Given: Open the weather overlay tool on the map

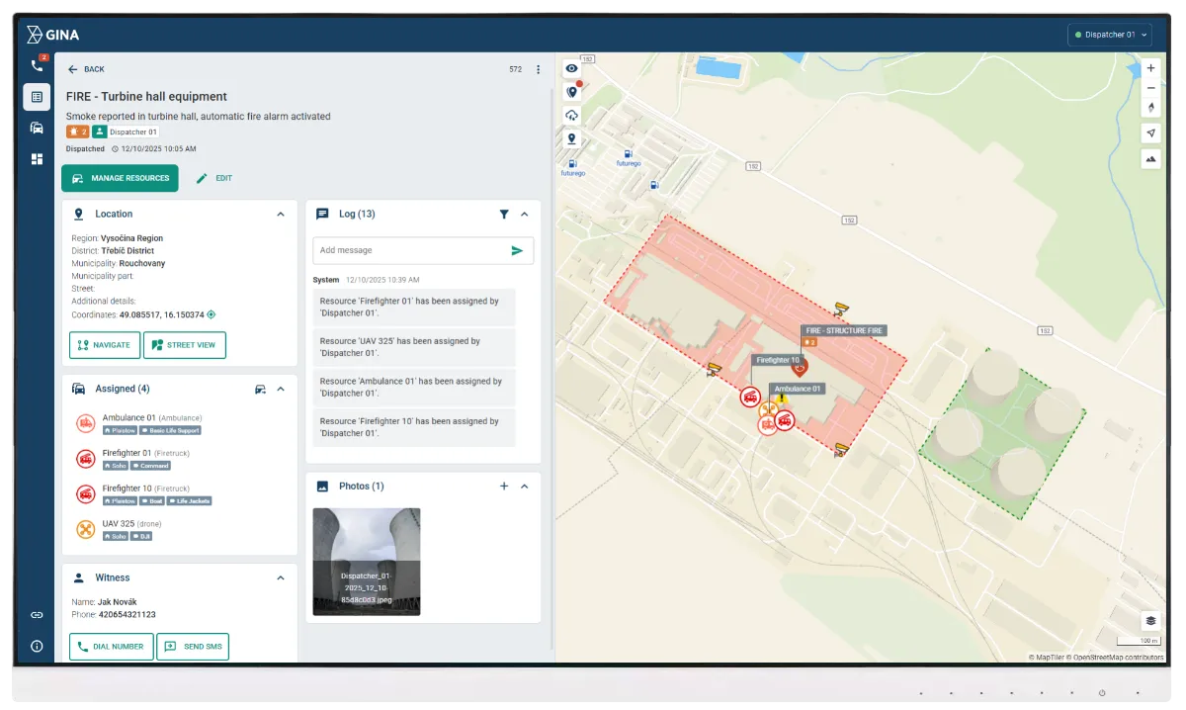Looking at the screenshot, I should point(571,114).
